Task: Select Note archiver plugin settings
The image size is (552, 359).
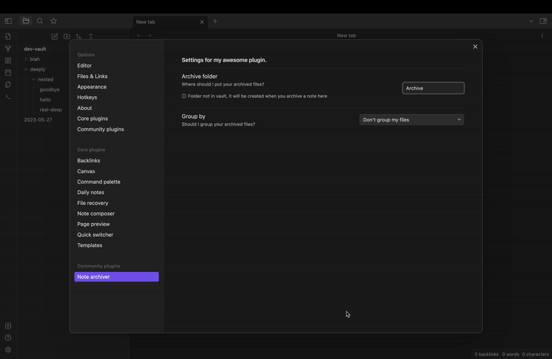Action: 117,277
